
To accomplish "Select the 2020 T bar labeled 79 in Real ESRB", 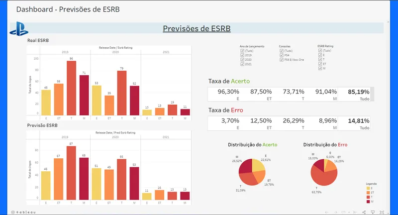I will (122, 93).
